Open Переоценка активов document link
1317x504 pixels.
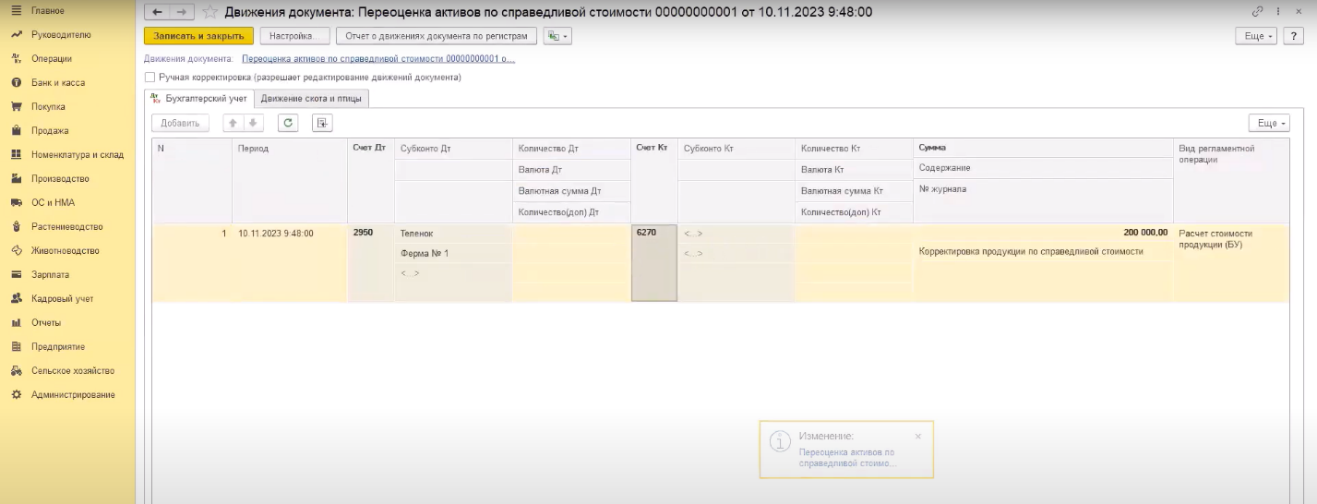[377, 58]
